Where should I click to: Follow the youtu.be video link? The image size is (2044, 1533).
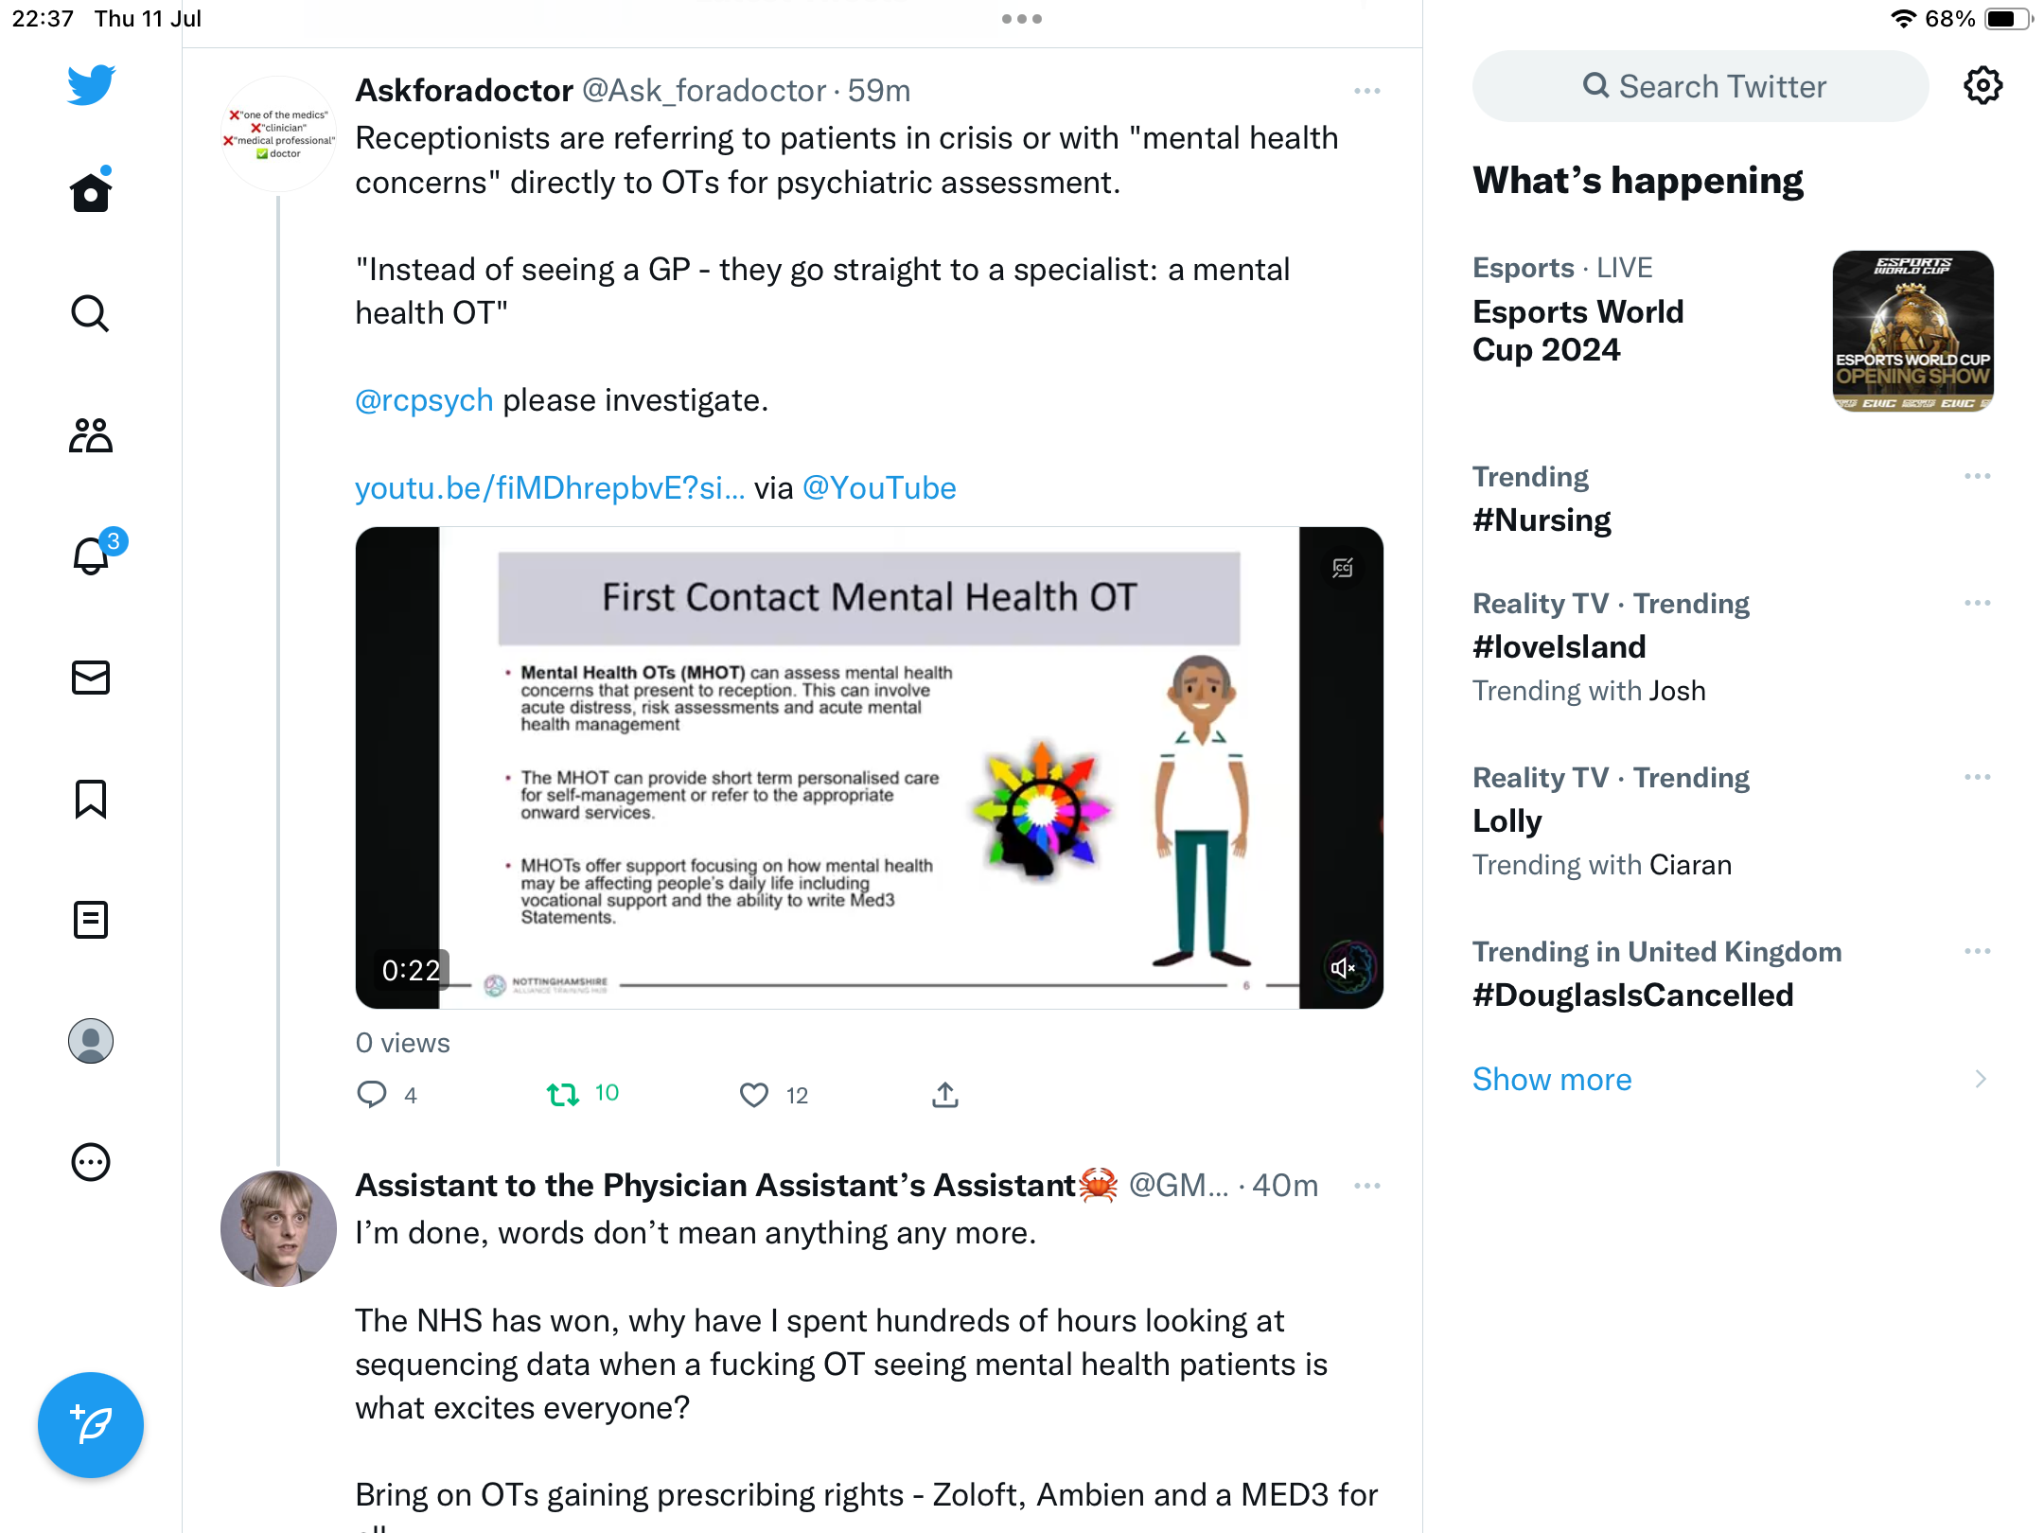click(x=550, y=488)
